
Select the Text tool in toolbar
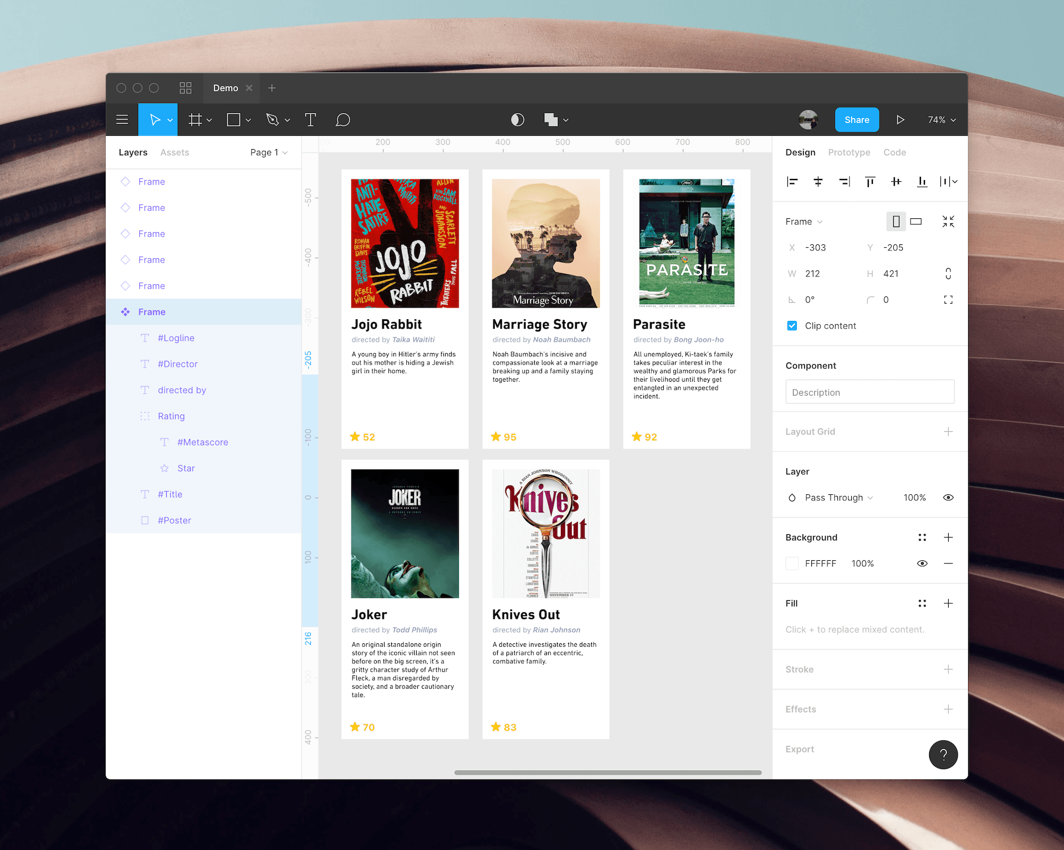(x=310, y=120)
